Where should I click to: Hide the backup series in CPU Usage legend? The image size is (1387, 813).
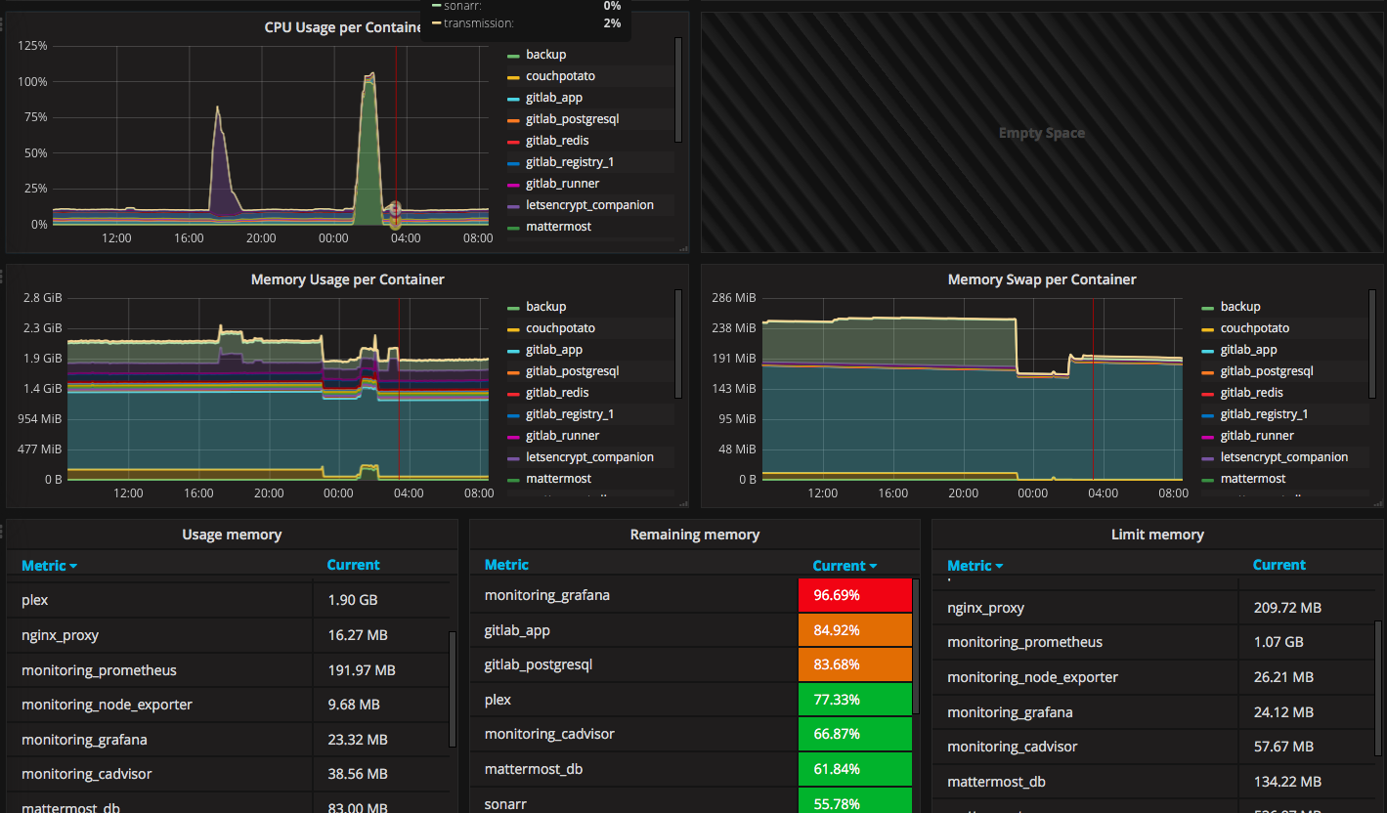point(546,54)
